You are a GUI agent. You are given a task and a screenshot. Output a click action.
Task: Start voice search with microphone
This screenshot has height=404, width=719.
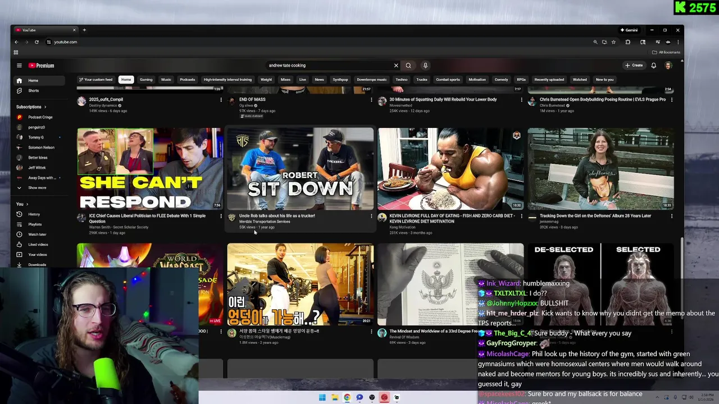[x=425, y=66]
